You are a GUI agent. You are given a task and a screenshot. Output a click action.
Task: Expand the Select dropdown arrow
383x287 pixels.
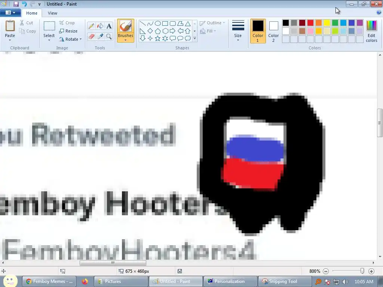click(x=49, y=40)
